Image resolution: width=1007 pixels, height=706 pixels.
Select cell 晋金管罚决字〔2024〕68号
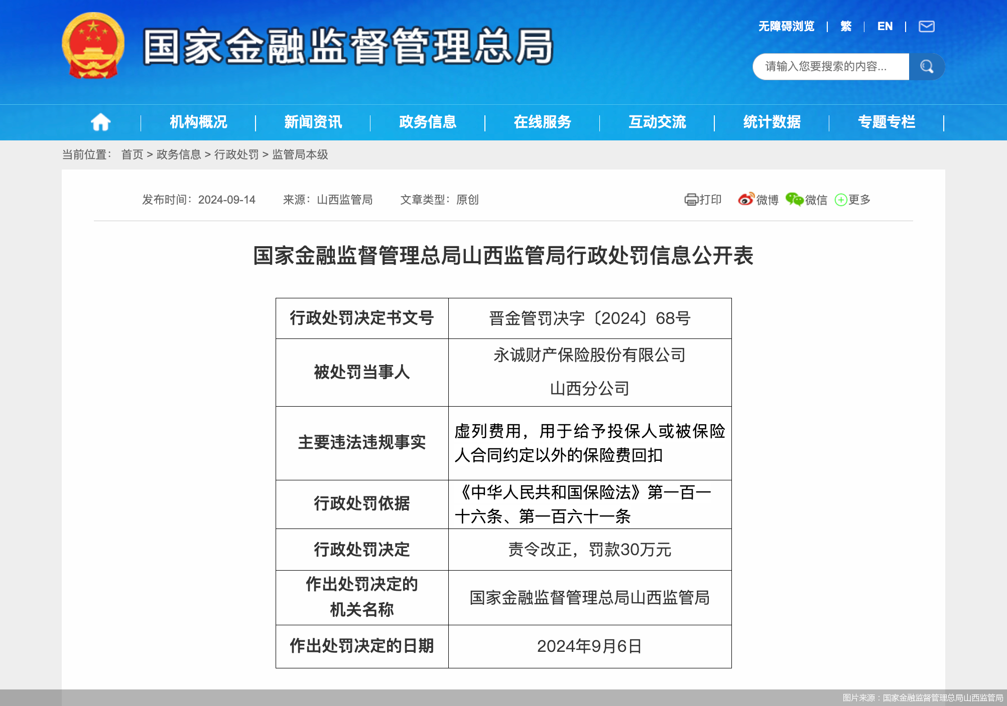590,318
